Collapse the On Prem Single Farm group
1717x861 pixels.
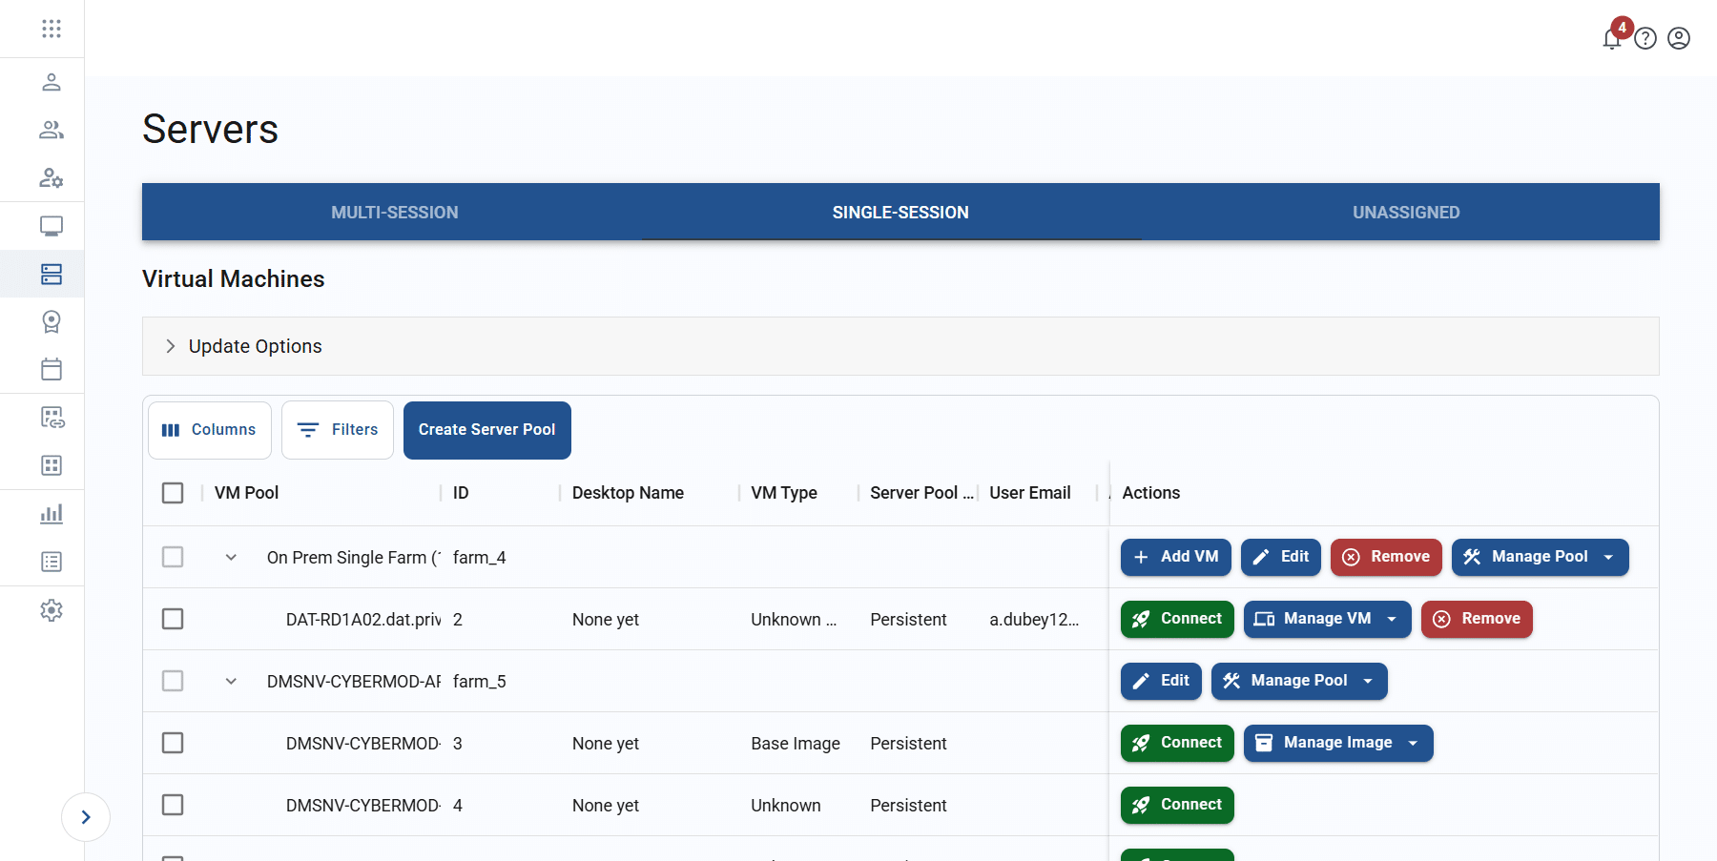point(231,558)
